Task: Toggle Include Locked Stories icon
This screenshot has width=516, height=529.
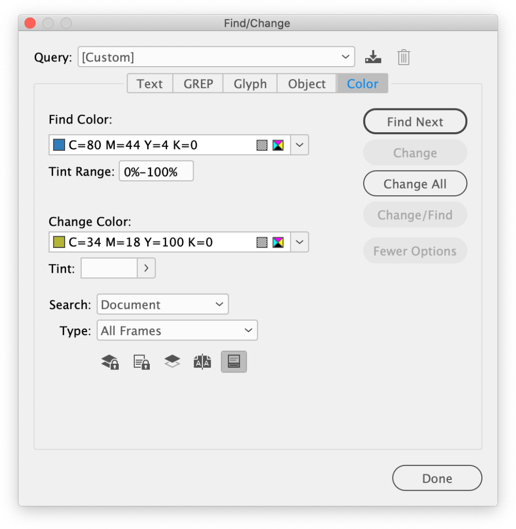Action: point(140,362)
